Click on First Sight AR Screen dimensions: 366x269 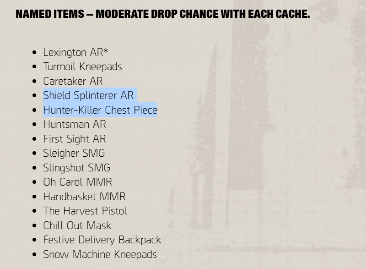(74, 139)
